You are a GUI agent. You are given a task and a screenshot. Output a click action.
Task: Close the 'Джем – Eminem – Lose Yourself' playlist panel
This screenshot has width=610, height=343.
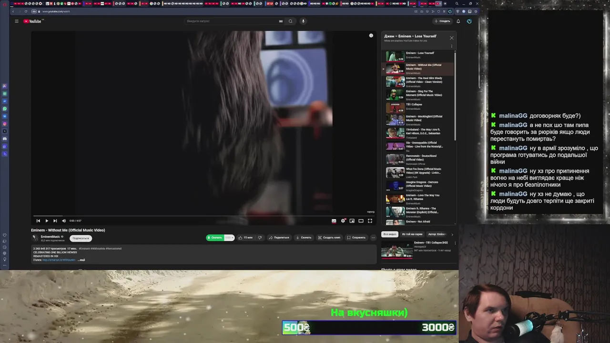coord(452,38)
